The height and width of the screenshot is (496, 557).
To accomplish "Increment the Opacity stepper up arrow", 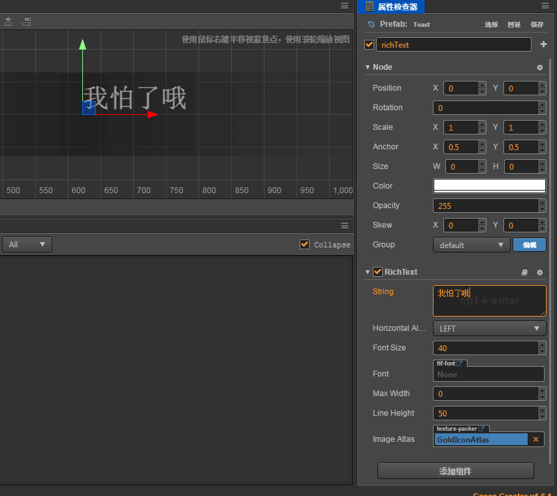I will tap(542, 203).
